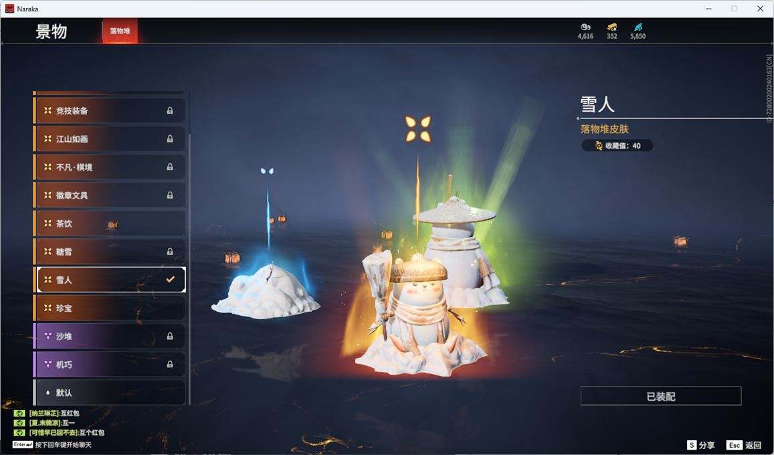Click the lock icon on 徽章文具
774x455 pixels.
170,195
